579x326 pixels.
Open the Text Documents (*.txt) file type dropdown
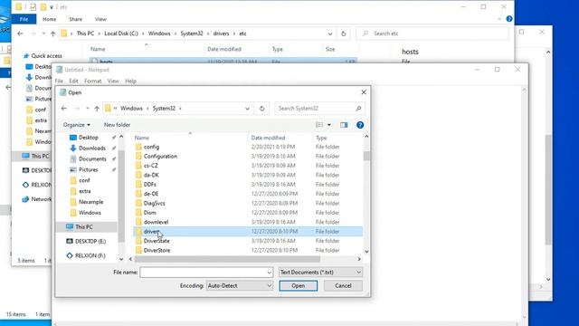pos(320,273)
